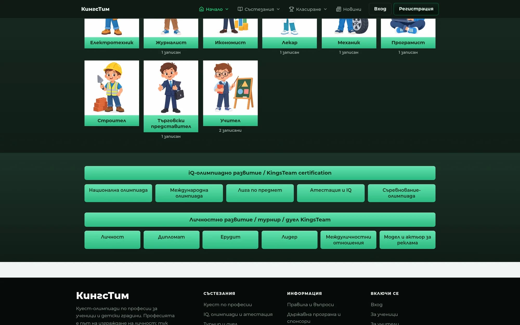Choose the Дипломат tile
Image resolution: width=520 pixels, height=325 pixels.
click(x=171, y=240)
